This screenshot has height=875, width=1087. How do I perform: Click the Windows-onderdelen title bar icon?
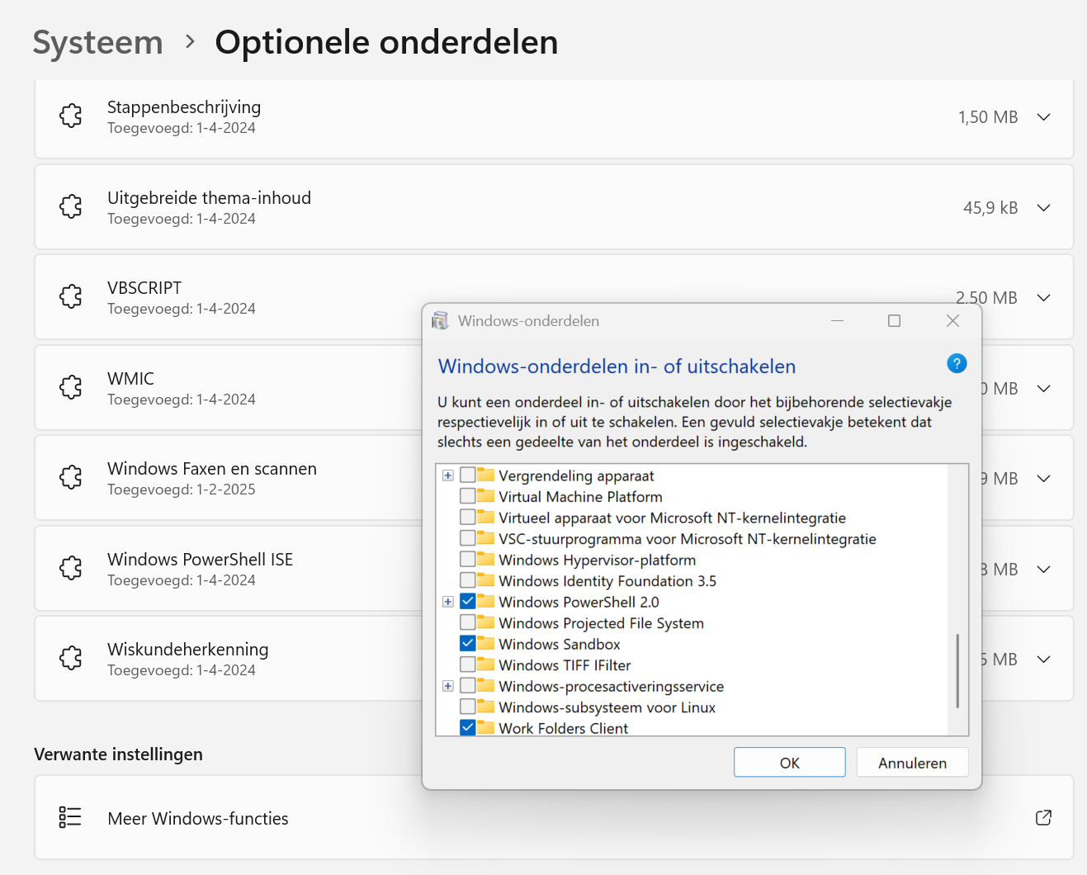tap(441, 321)
